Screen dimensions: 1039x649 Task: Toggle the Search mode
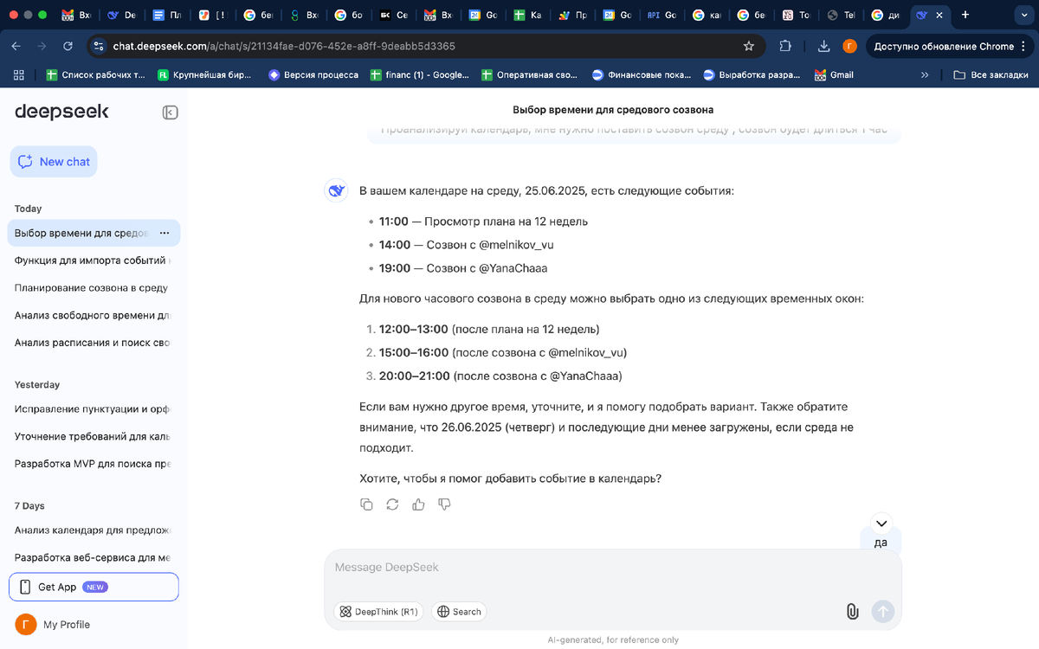[459, 612]
